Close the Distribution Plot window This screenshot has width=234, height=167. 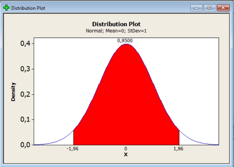223,8
